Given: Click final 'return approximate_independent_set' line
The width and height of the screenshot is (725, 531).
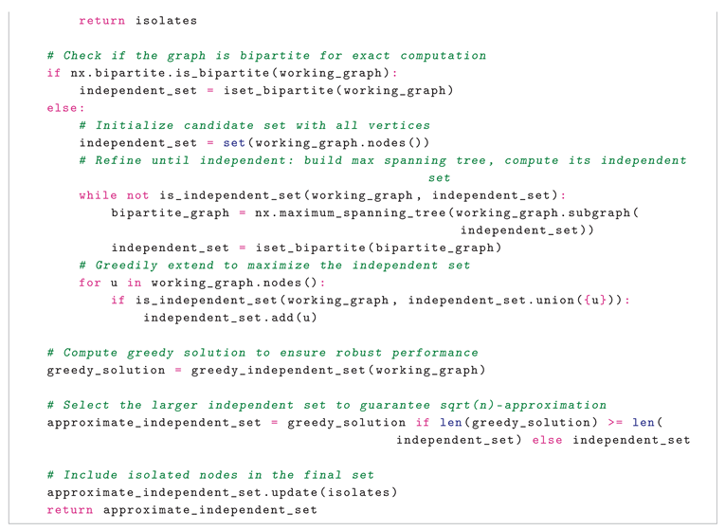Looking at the screenshot, I should point(182,510).
